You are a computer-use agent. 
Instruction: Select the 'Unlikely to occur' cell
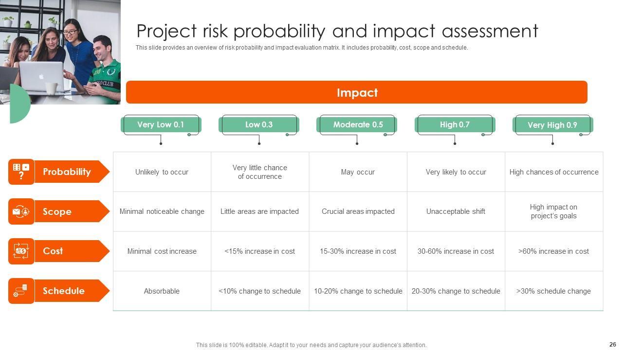162,172
